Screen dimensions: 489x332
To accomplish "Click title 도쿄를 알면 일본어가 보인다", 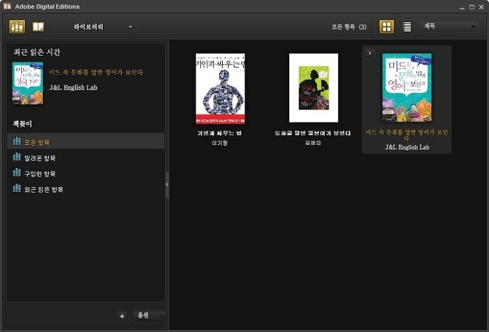I will point(313,133).
